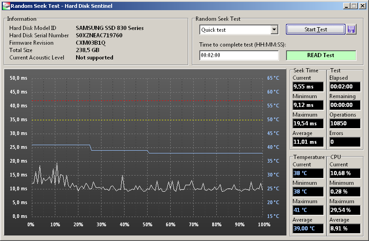Close the Random Seek Test window

(x=363, y=6)
